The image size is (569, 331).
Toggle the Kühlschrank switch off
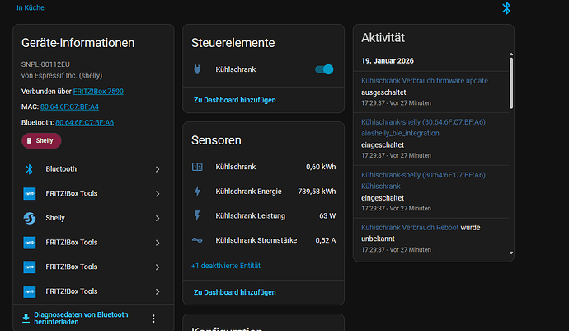point(324,69)
